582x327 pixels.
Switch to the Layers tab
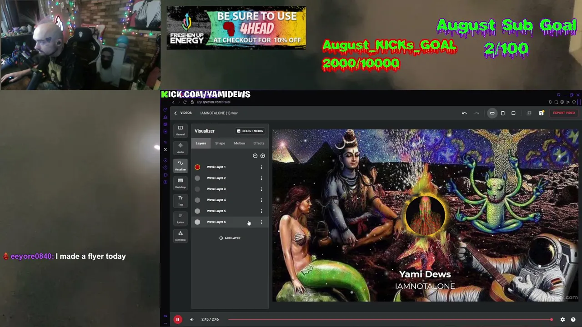(201, 144)
